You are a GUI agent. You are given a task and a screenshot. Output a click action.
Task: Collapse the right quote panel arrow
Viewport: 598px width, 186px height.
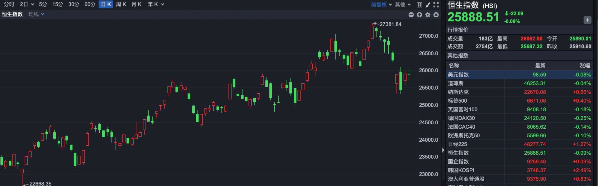point(443,150)
